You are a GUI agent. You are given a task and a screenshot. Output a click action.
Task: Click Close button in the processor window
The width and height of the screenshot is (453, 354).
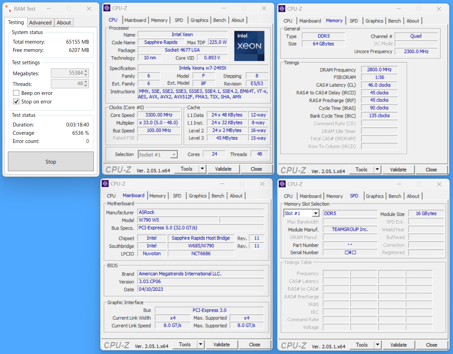256,169
